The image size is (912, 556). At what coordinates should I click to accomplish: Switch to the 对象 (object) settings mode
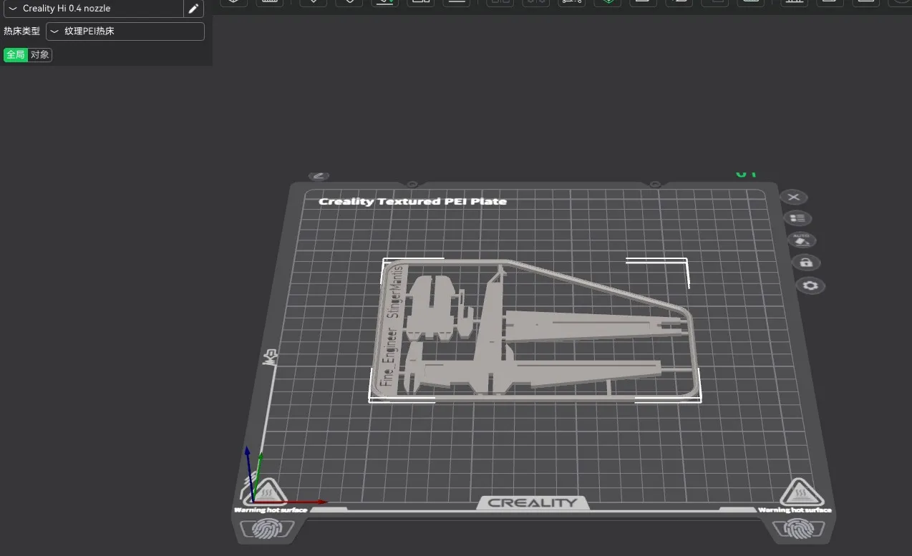coord(40,55)
